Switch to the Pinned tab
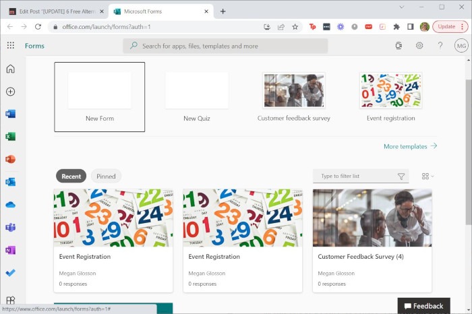Viewport: 472px width, 314px height. [x=106, y=177]
